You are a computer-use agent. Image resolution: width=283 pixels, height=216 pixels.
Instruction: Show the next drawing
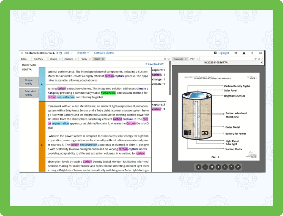pyautogui.click(x=225, y=167)
